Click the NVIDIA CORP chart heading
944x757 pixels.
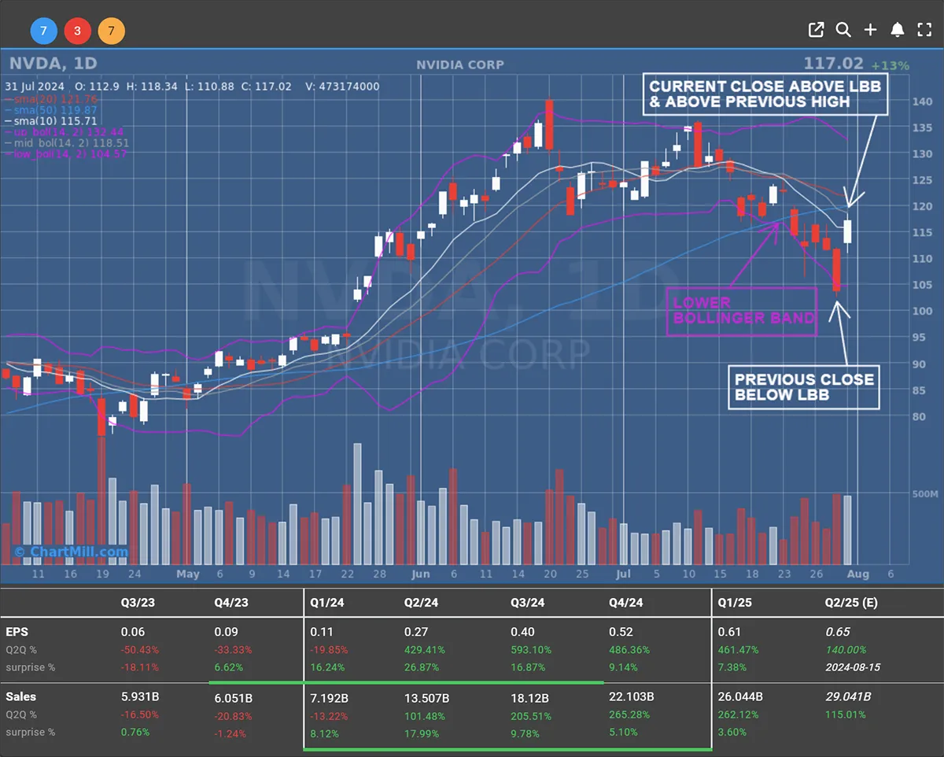[x=460, y=65]
